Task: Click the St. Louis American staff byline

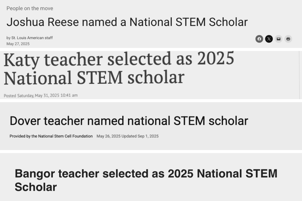Action: click(32, 38)
